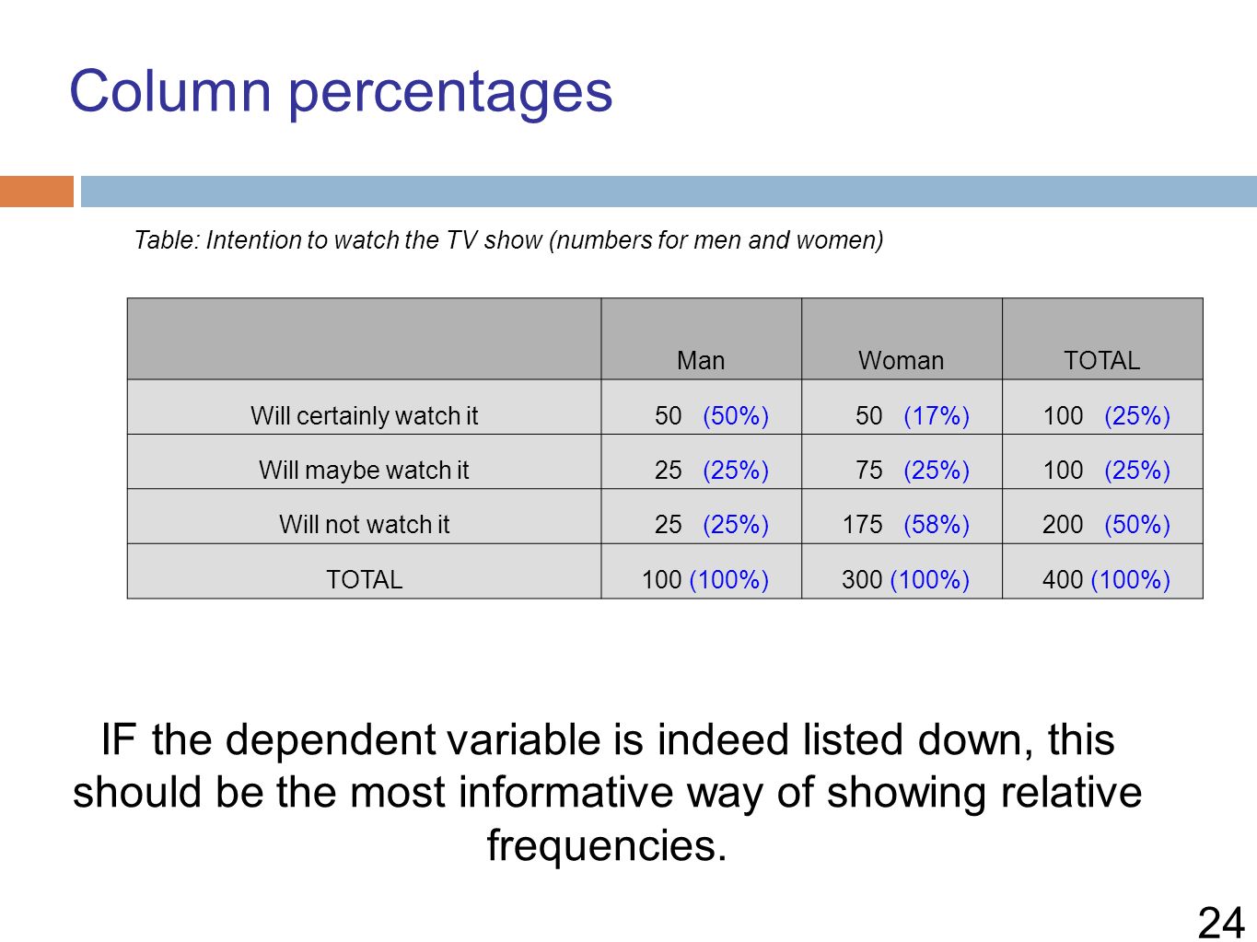Click the 'Man' column header

[x=701, y=339]
